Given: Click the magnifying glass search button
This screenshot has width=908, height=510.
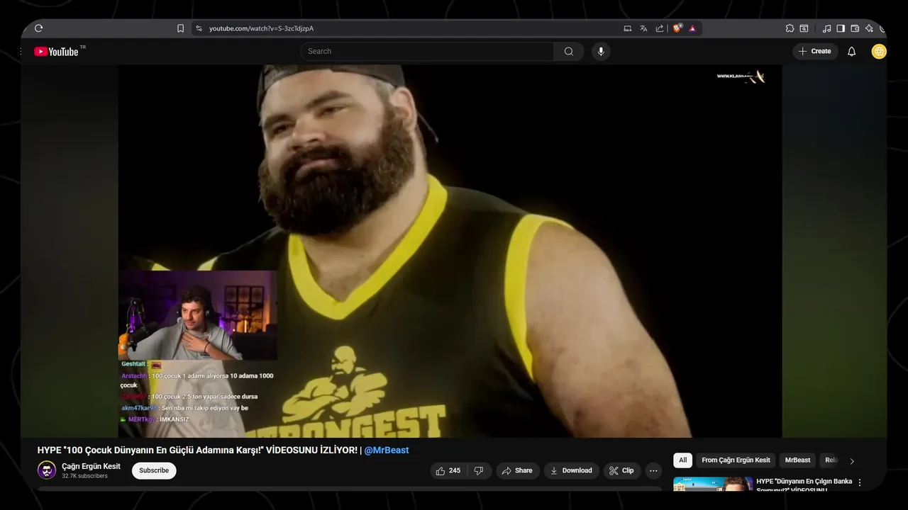Looking at the screenshot, I should pyautogui.click(x=569, y=51).
